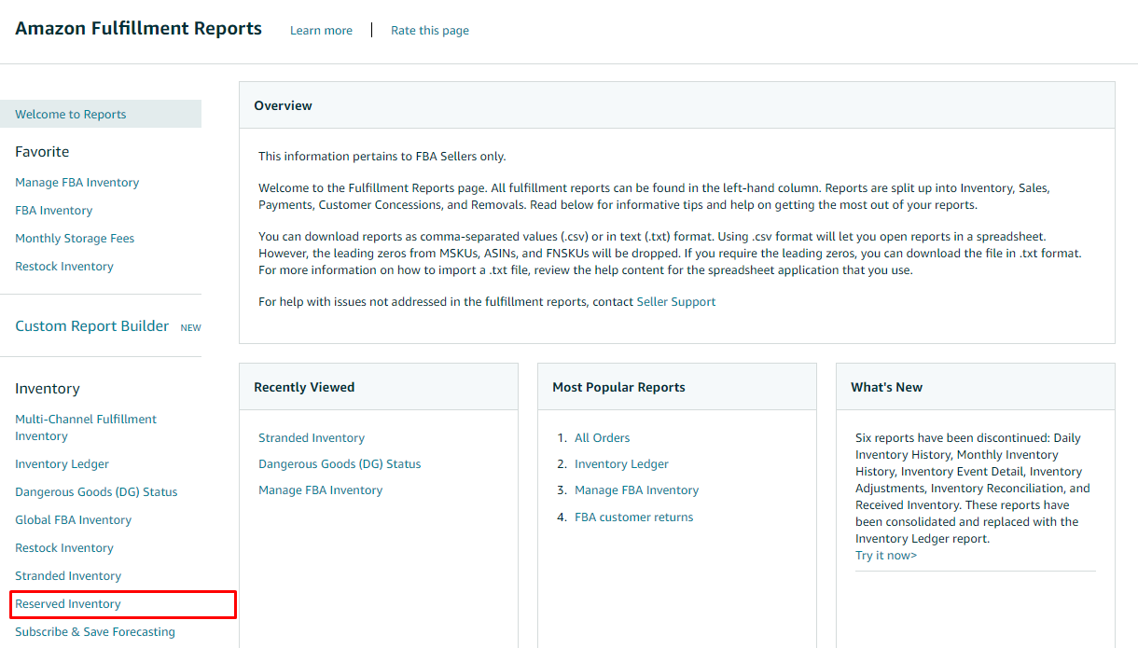The image size is (1138, 648).
Task: Click the Favorite section heading
Action: pos(42,152)
